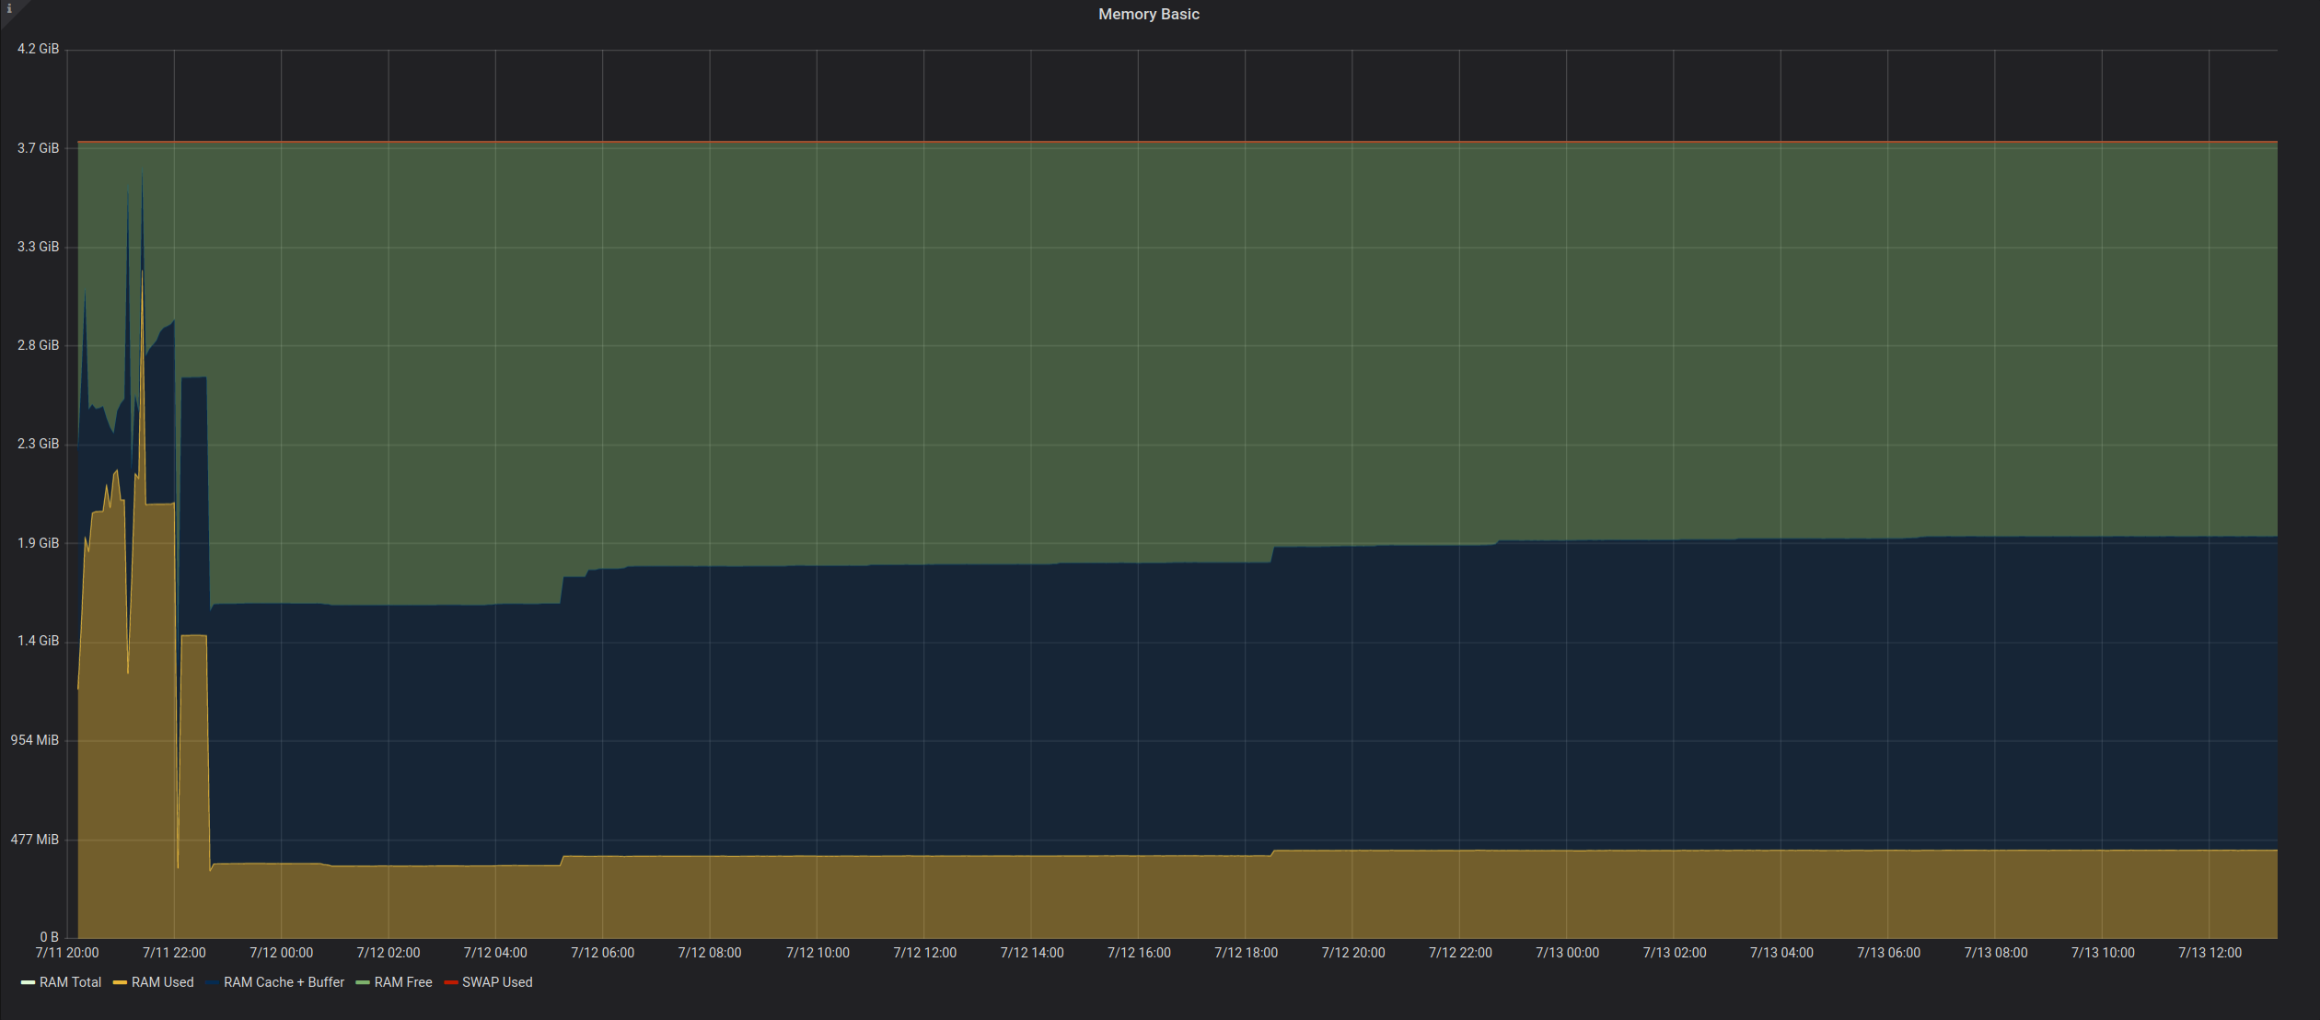Image resolution: width=2320 pixels, height=1020 pixels.
Task: Open the RAM Cache + Buffer blue swatch
Action: (x=213, y=982)
